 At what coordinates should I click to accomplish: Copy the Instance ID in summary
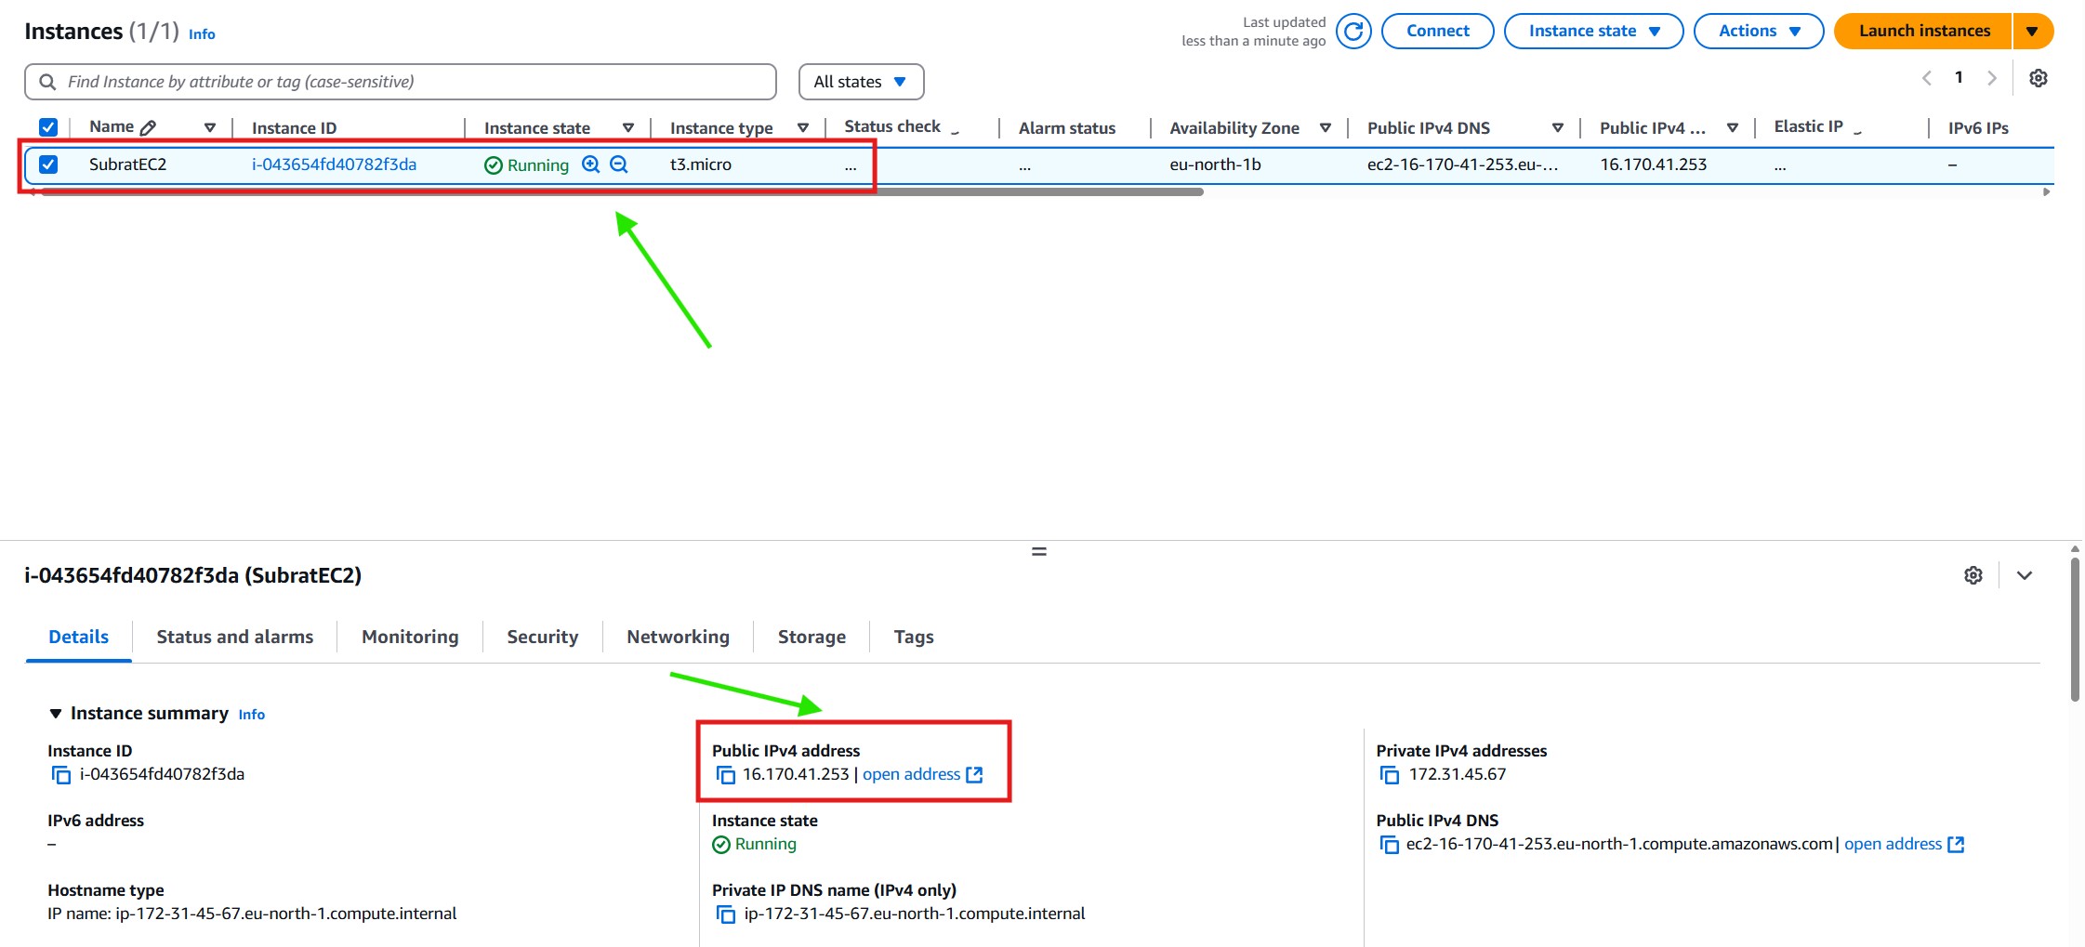click(x=61, y=775)
